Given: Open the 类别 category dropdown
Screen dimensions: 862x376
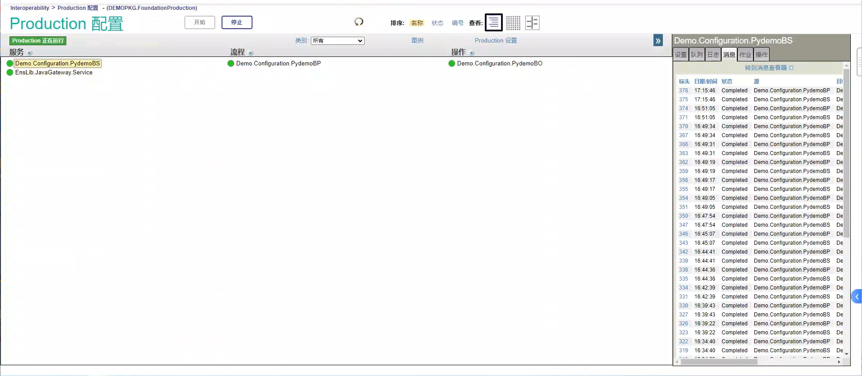Looking at the screenshot, I should tap(337, 41).
